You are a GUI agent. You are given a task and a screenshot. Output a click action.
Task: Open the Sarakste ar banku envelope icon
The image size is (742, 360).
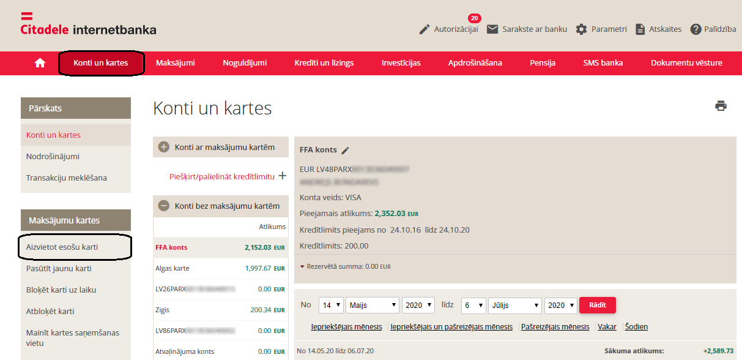[492, 29]
